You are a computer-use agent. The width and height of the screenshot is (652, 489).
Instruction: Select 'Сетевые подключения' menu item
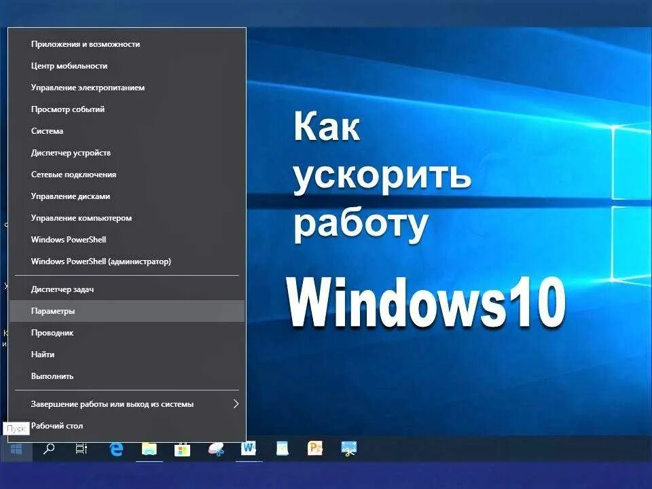(x=127, y=175)
